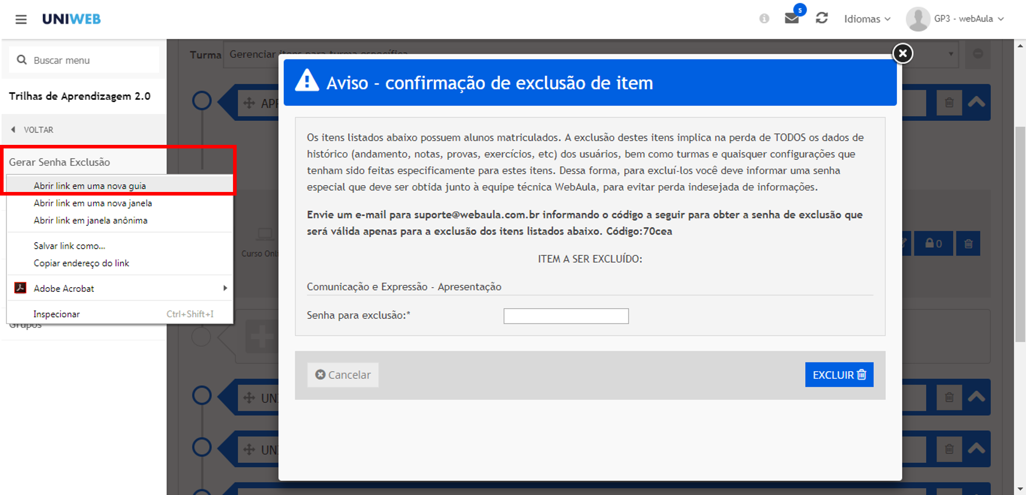Viewport: 1026px width, 495px height.
Task: Open the GP3 - webAula user dropdown
Action: pos(968,19)
